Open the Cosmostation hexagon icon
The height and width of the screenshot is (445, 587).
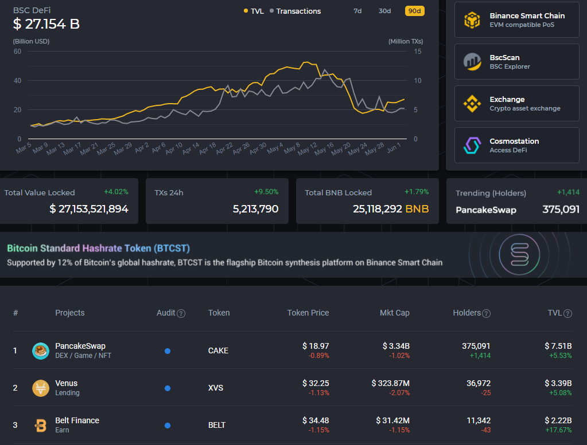(x=472, y=145)
